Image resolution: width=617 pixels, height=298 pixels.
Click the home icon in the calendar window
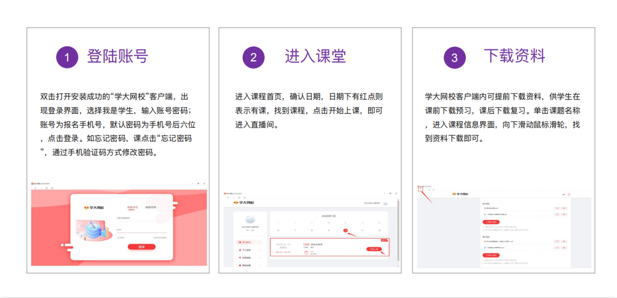click(244, 198)
